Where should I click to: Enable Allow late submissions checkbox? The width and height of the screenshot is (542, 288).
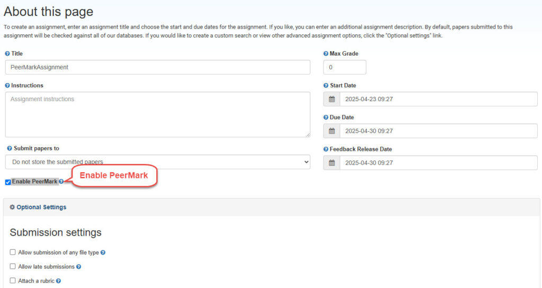(x=13, y=266)
